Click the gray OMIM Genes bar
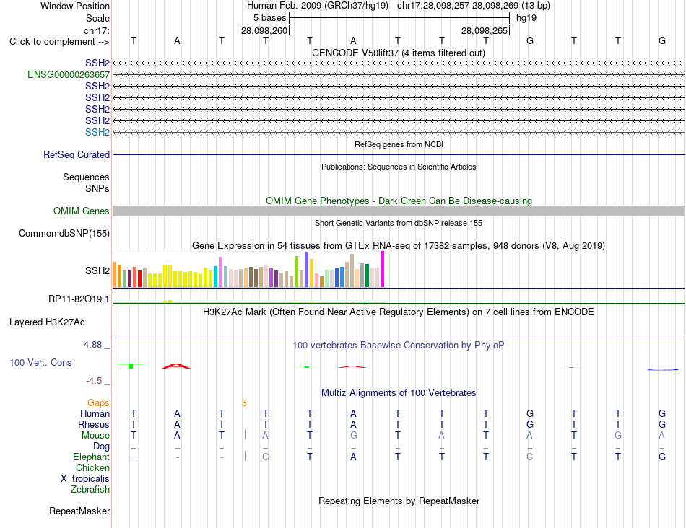This screenshot has width=686, height=528. pos(399,211)
